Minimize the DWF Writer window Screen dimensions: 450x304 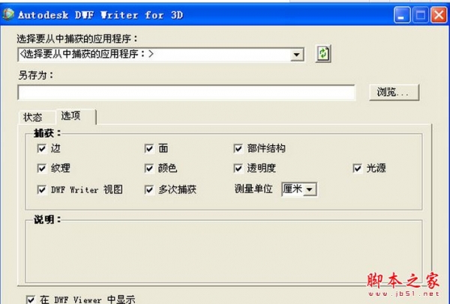(402, 15)
